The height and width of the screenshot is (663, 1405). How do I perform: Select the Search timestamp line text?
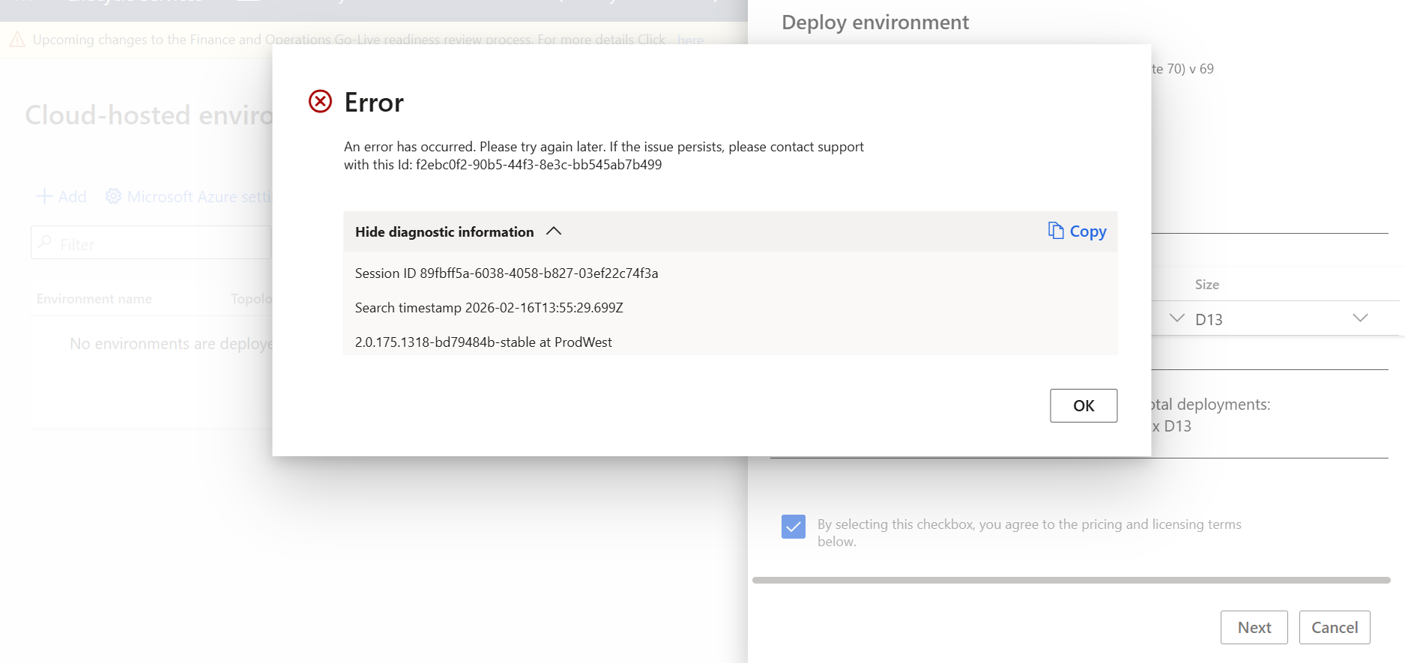pyautogui.click(x=489, y=308)
